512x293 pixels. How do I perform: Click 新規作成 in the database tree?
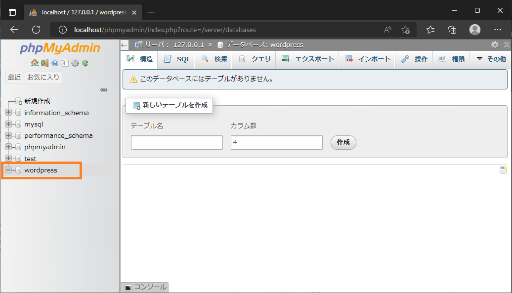click(37, 101)
